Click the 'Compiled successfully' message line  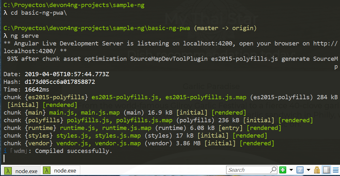click(74, 151)
